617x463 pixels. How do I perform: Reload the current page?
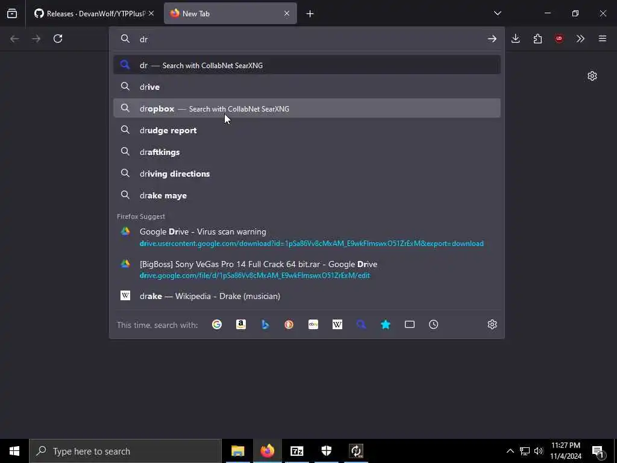pos(58,39)
